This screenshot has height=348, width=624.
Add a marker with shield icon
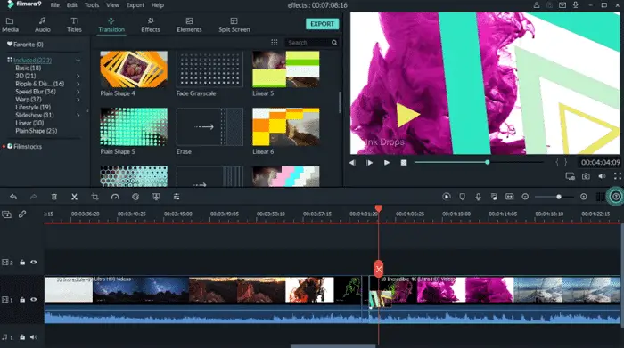pyautogui.click(x=462, y=197)
